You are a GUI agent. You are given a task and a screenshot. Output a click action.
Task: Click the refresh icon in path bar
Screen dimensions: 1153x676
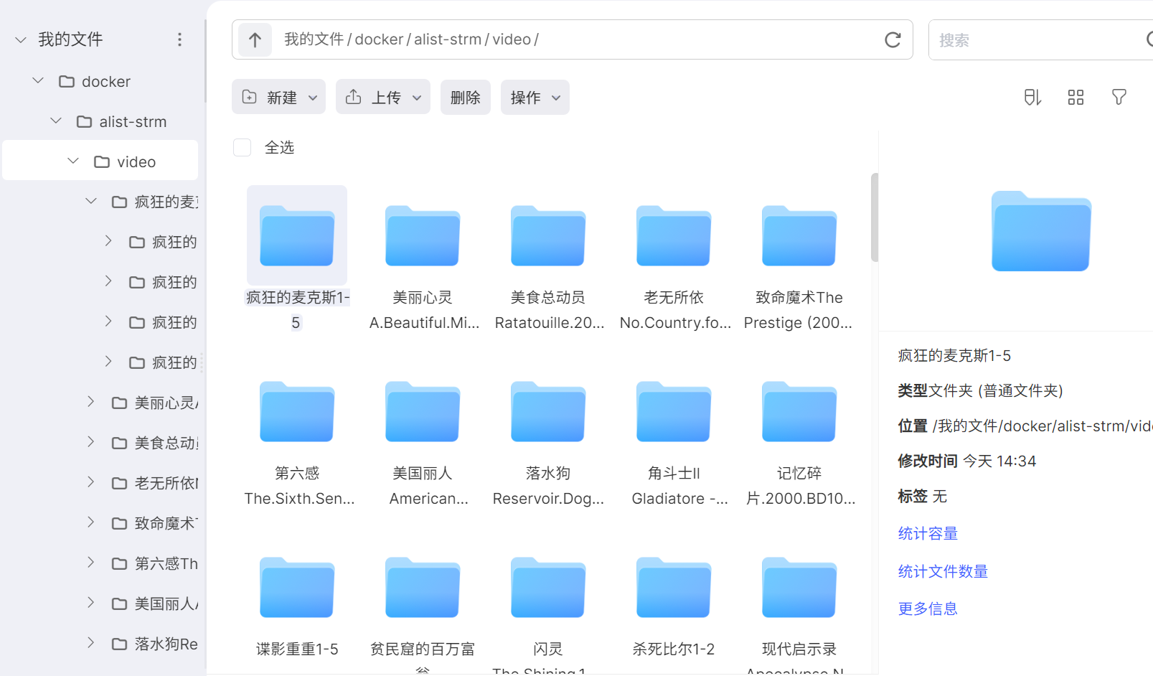pyautogui.click(x=892, y=40)
